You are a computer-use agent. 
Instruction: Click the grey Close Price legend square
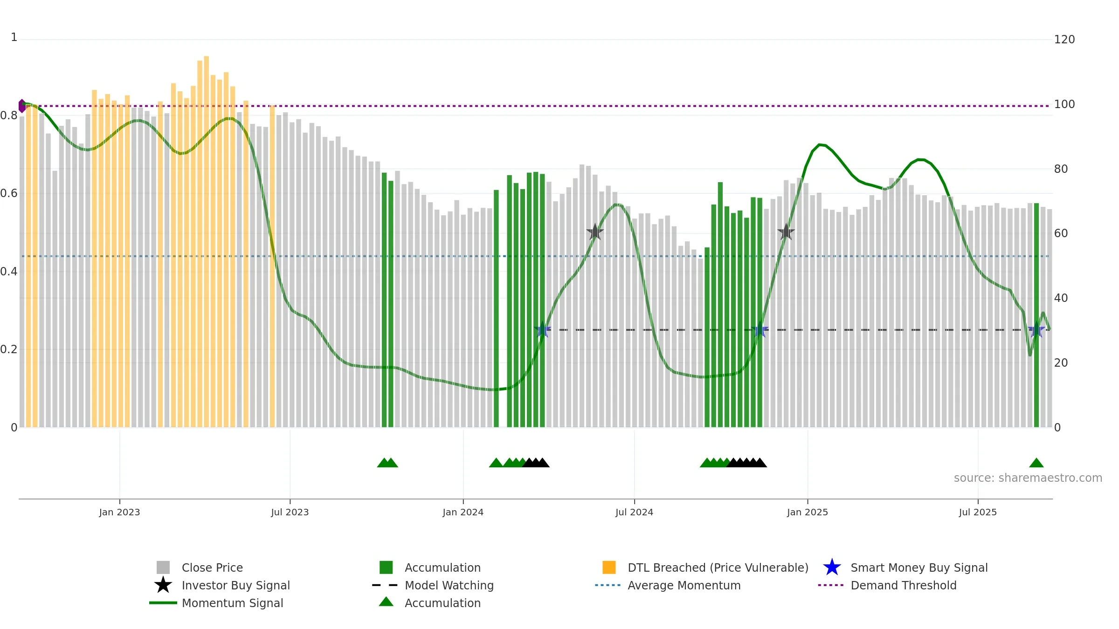point(163,567)
